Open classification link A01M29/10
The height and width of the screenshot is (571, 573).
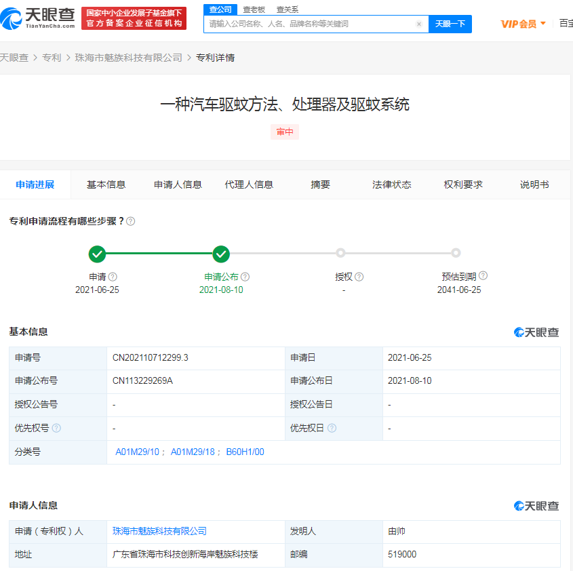click(137, 452)
